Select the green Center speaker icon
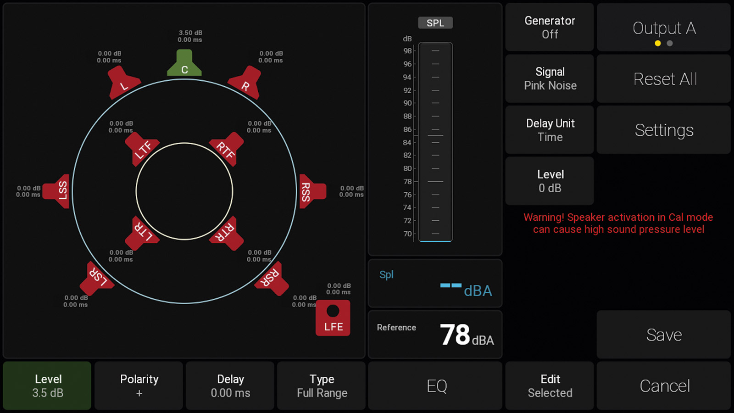The image size is (734, 413). click(x=184, y=64)
